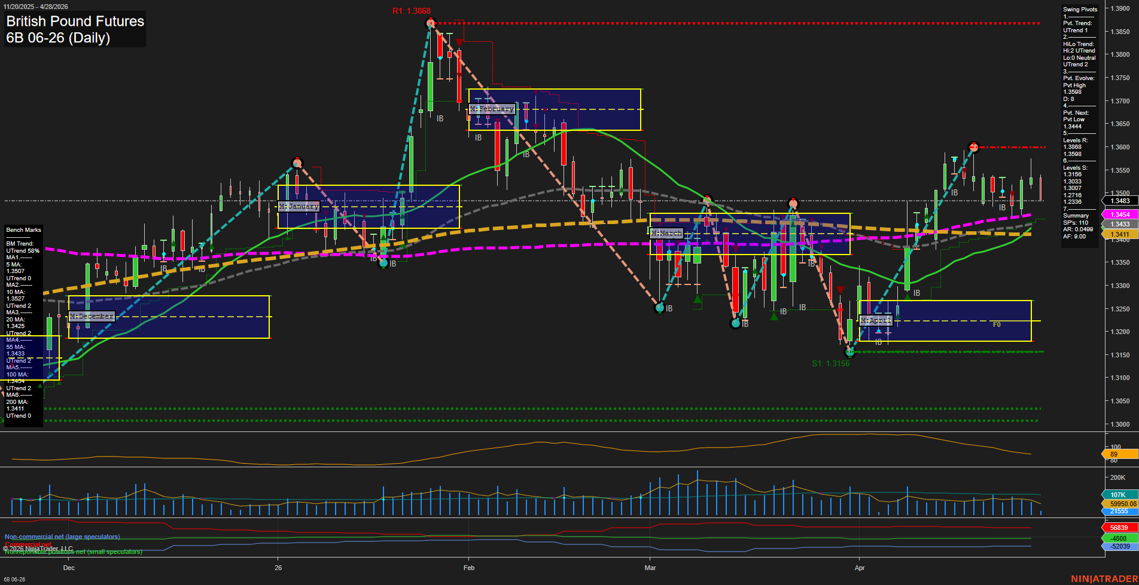Select the red down-arrow marker near the February peak
The height and width of the screenshot is (585, 1139).
458,42
